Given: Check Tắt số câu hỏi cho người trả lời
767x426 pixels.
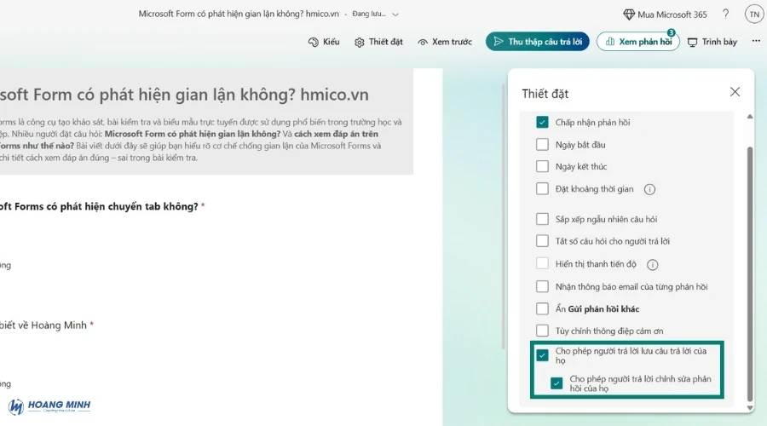Looking at the screenshot, I should click(x=542, y=241).
